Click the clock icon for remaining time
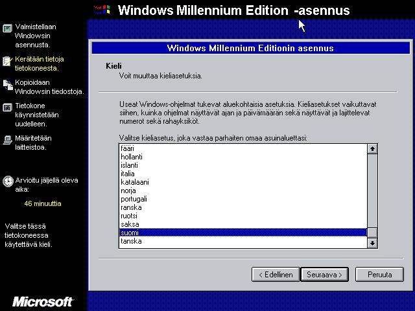 click(8, 181)
